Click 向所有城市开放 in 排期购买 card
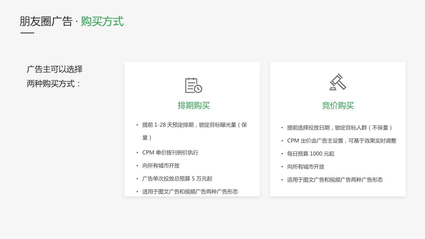Image resolution: width=425 pixels, height=239 pixels. click(161, 166)
